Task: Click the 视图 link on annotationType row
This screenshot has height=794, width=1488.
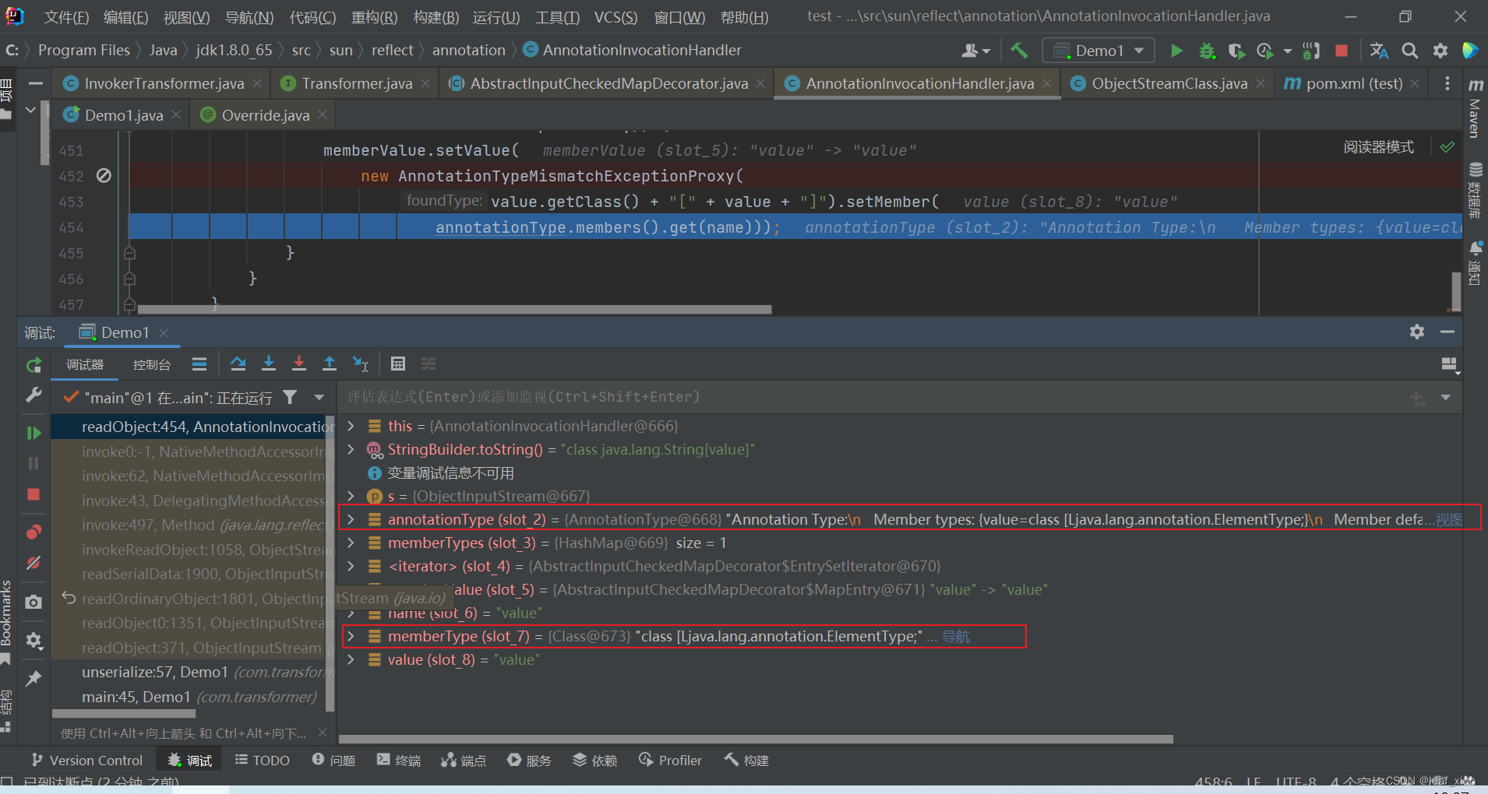Action: coord(1449,519)
